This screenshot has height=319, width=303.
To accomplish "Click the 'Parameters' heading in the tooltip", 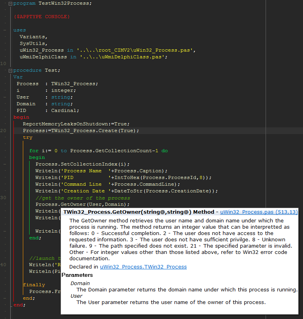I will (77, 275).
